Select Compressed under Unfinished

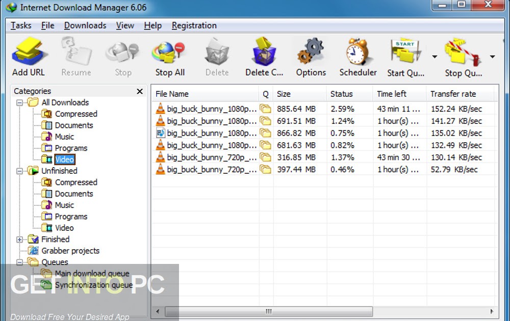pyautogui.click(x=76, y=182)
